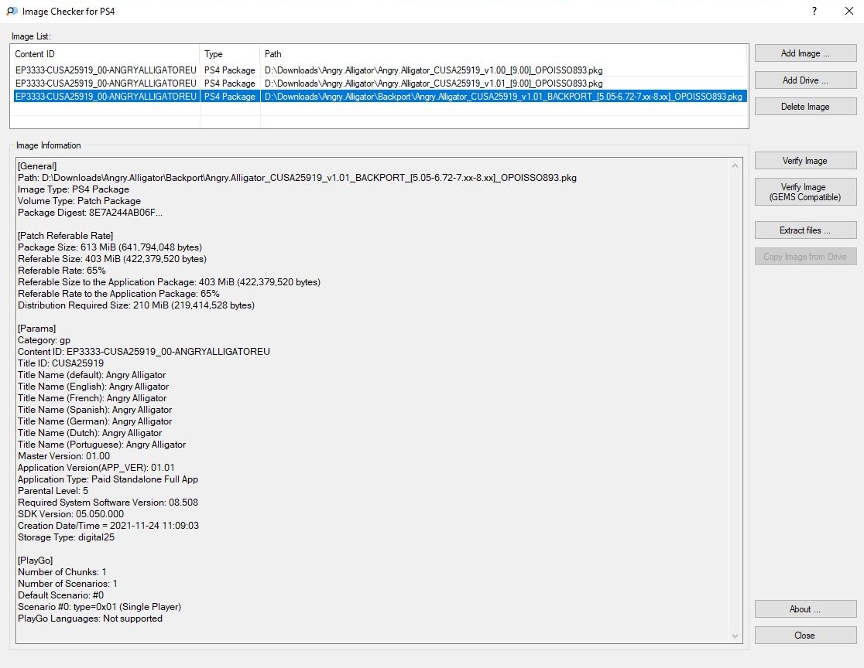The width and height of the screenshot is (864, 668).
Task: Click the 'Distribution Required Size' line
Action: 136,305
